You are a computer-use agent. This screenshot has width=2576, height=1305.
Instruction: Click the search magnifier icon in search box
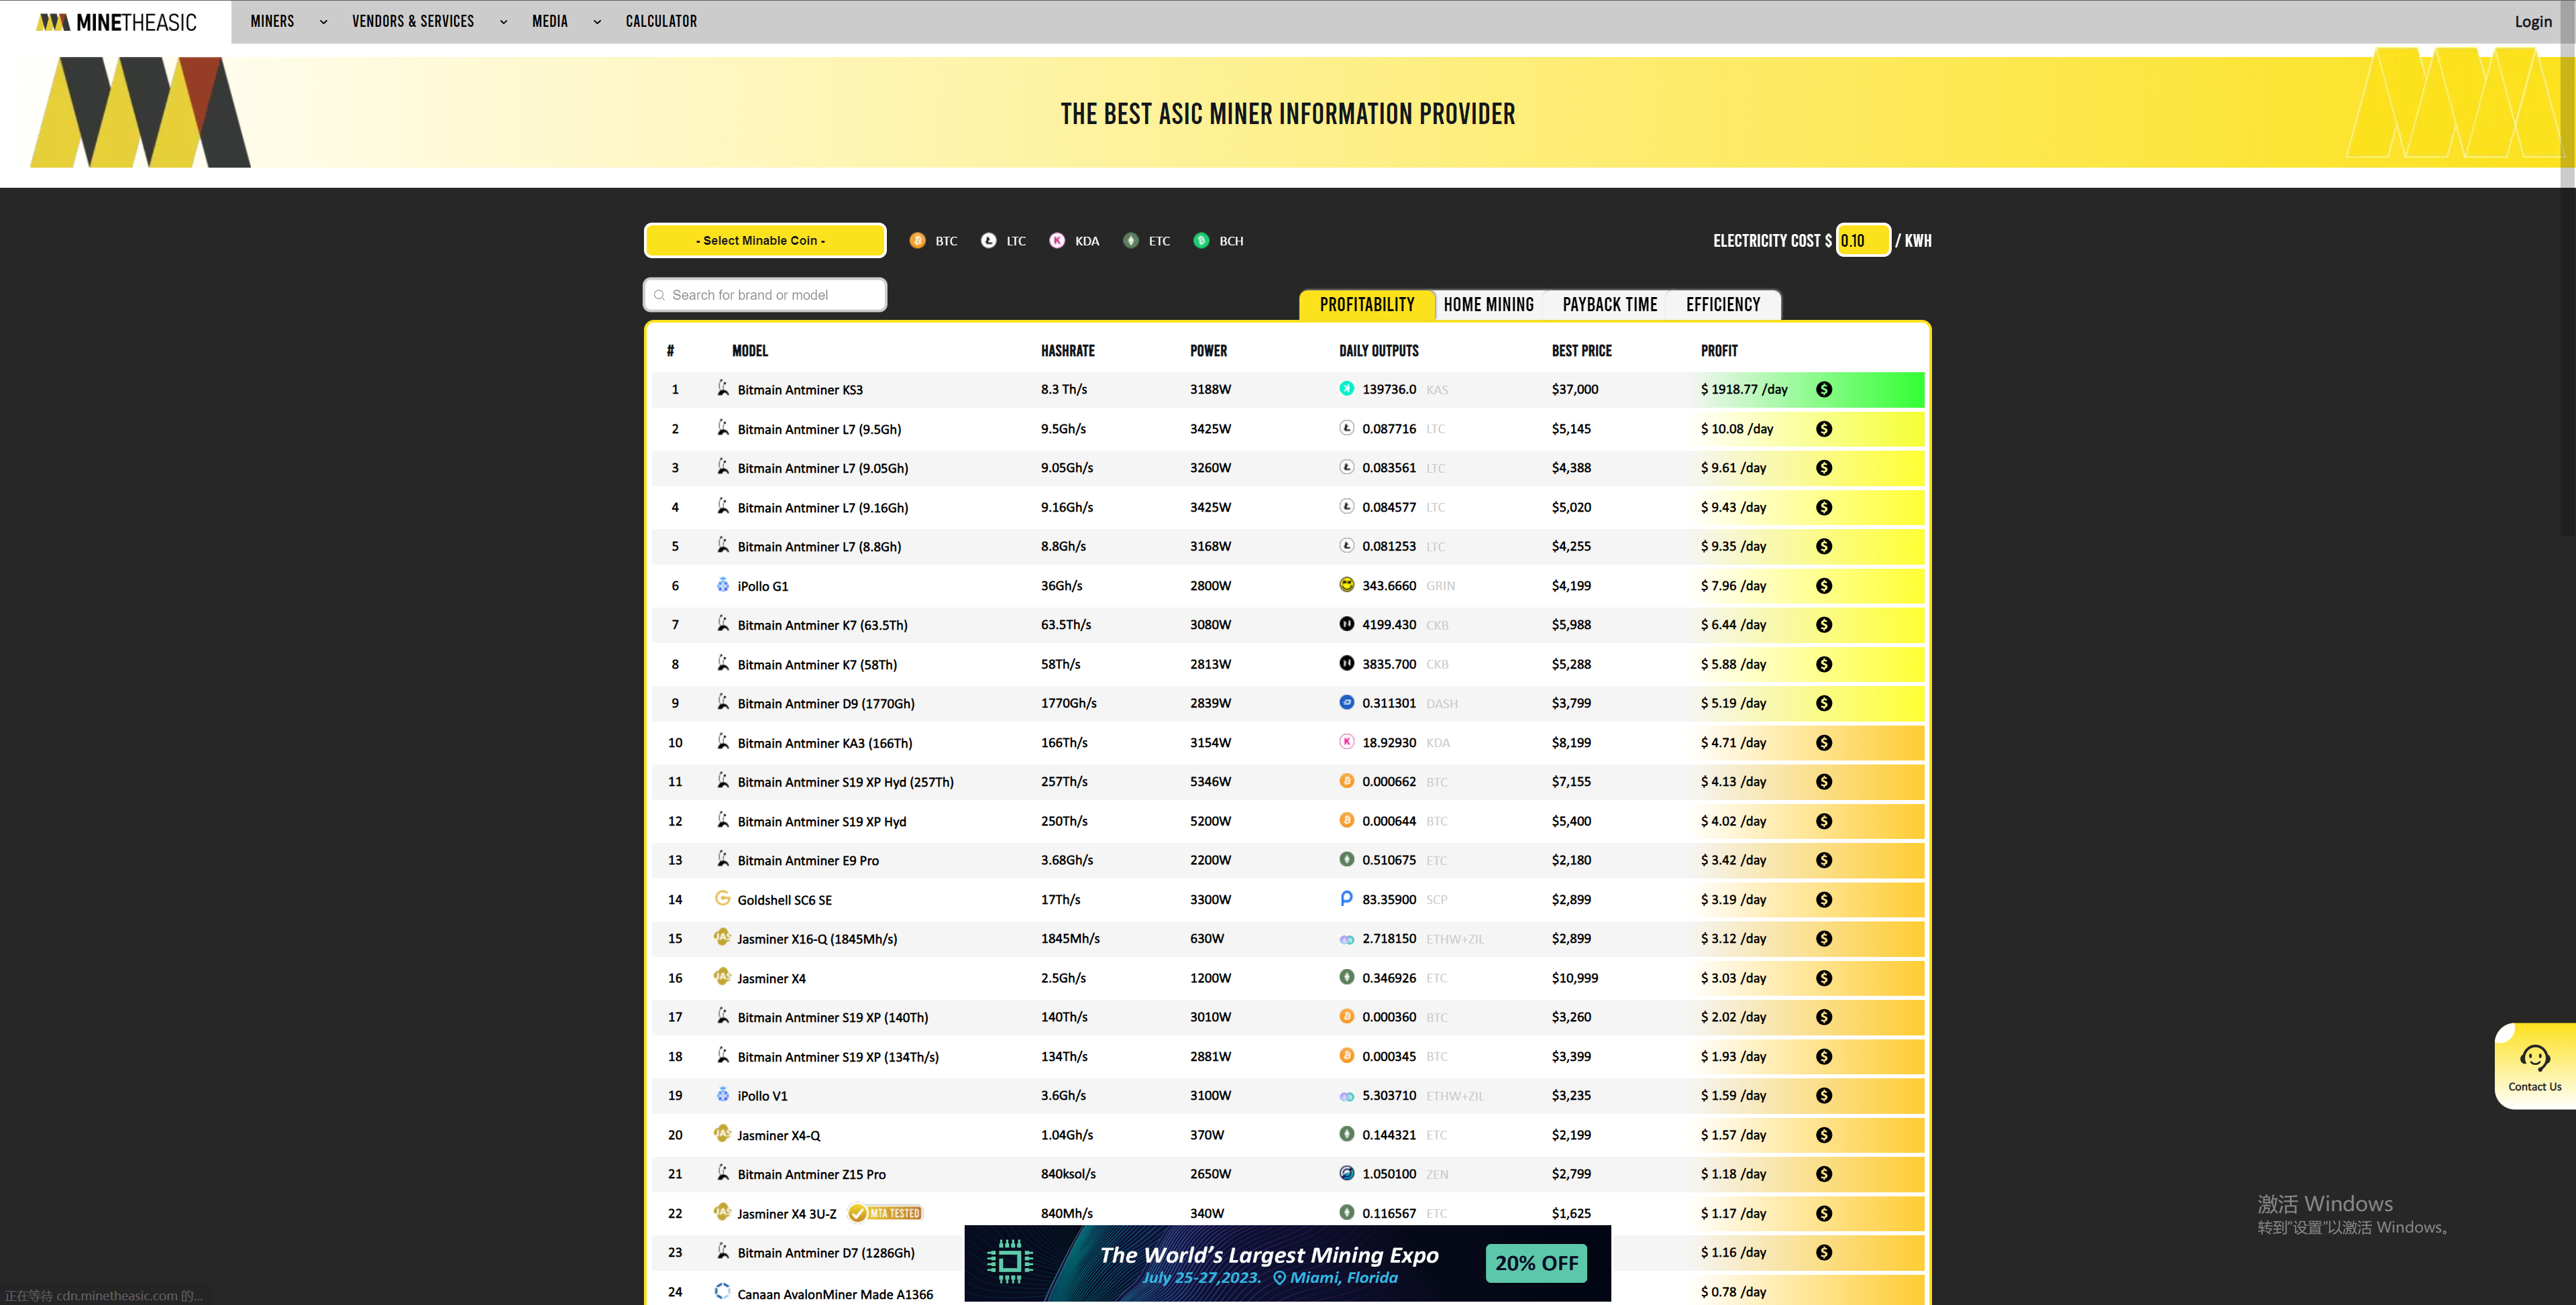659,295
